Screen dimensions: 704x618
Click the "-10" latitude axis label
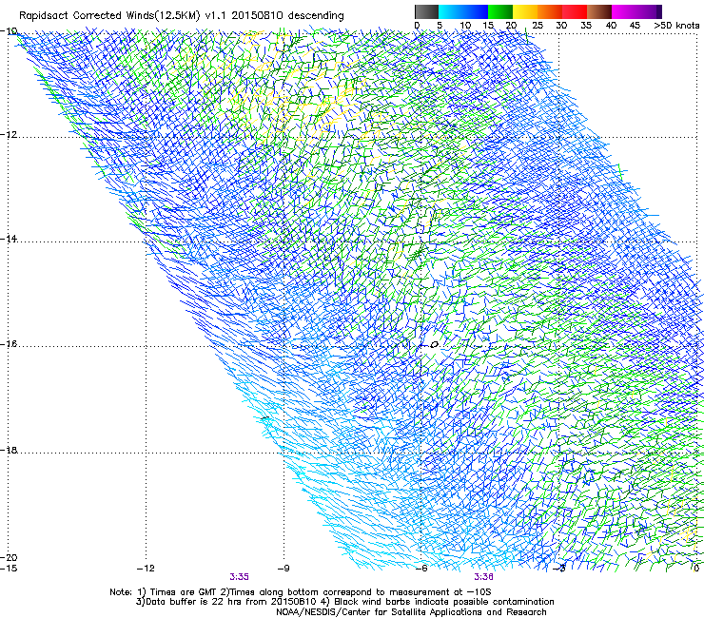9,31
